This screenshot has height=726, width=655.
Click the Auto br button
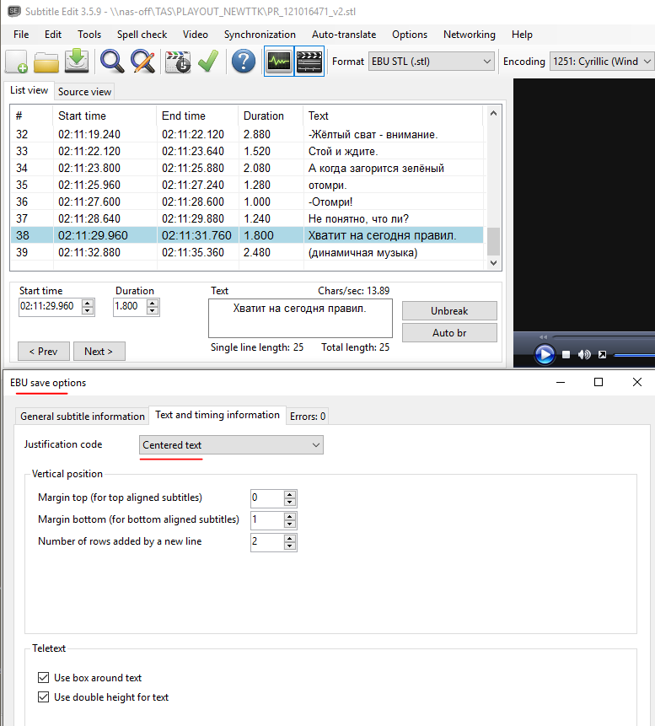click(449, 333)
